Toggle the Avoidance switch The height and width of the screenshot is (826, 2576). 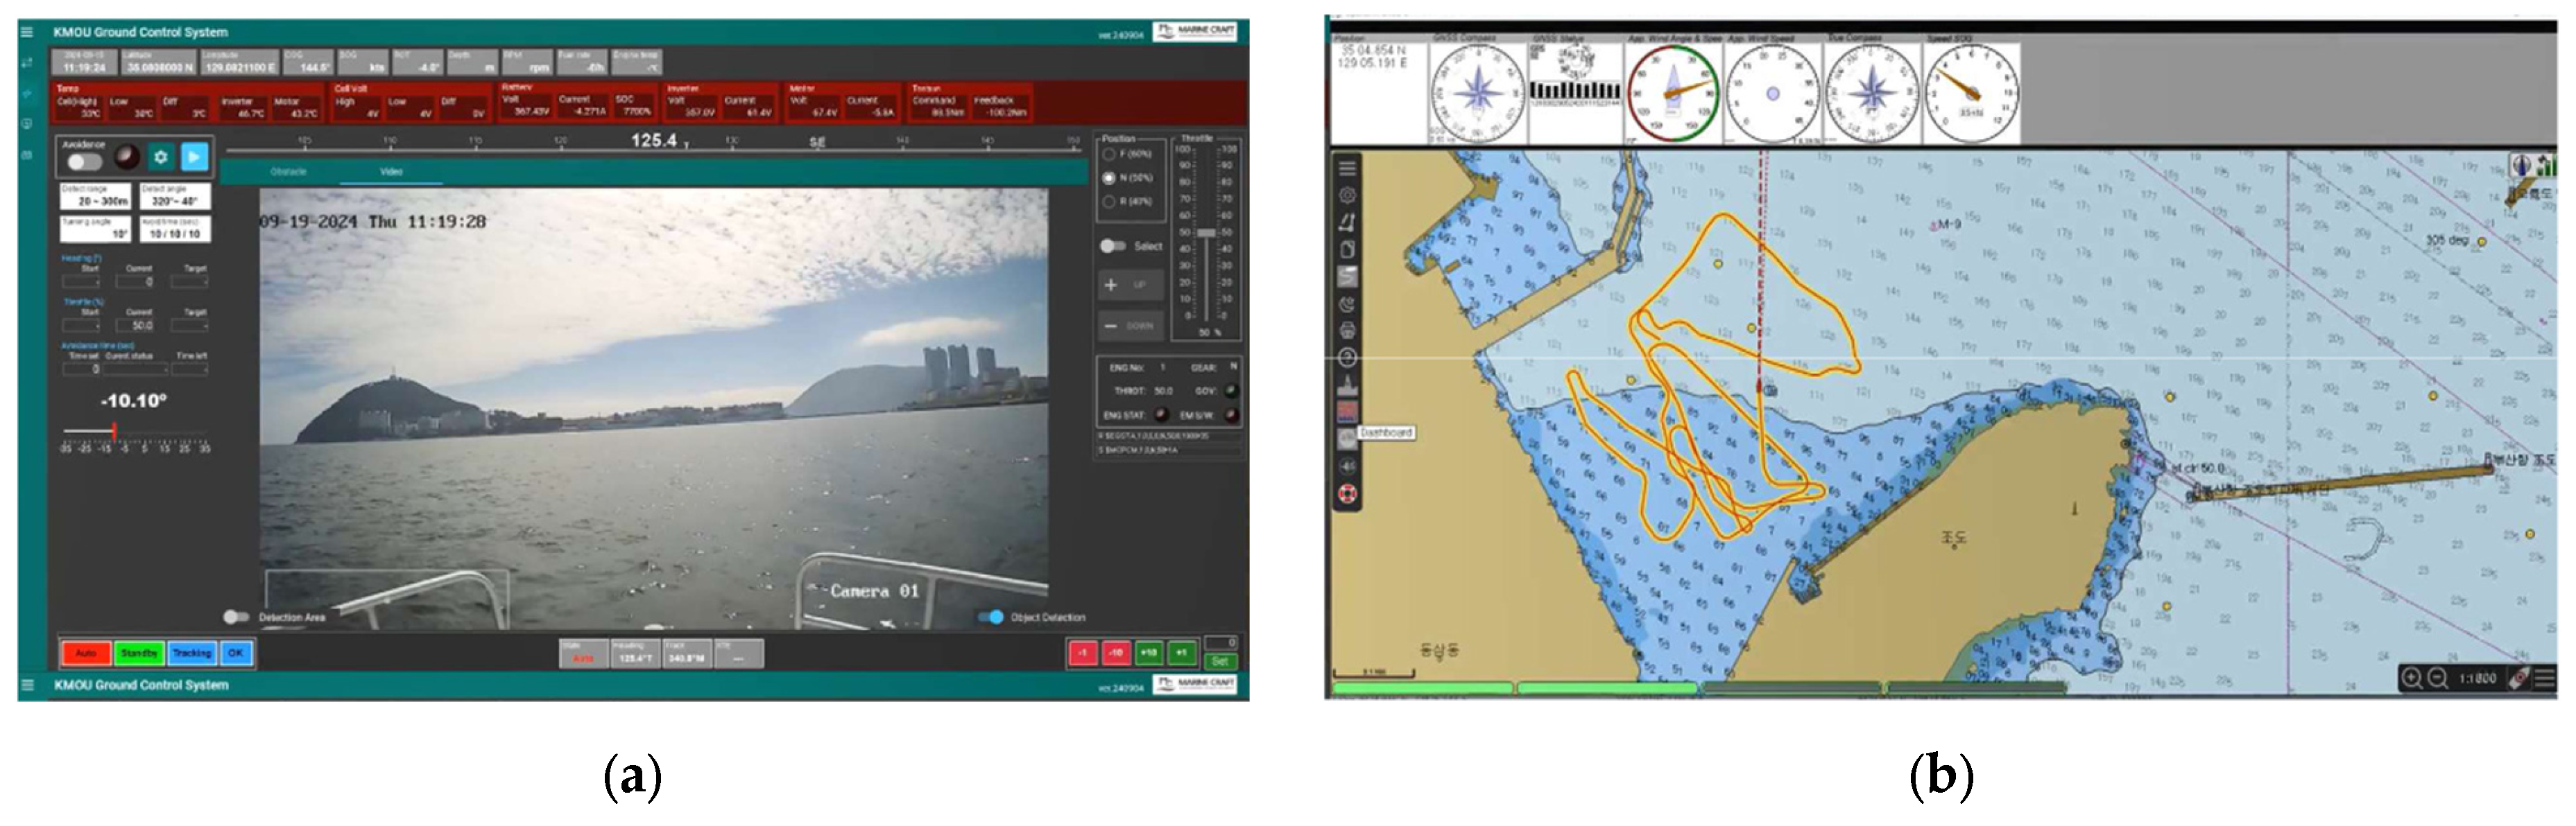tap(84, 161)
